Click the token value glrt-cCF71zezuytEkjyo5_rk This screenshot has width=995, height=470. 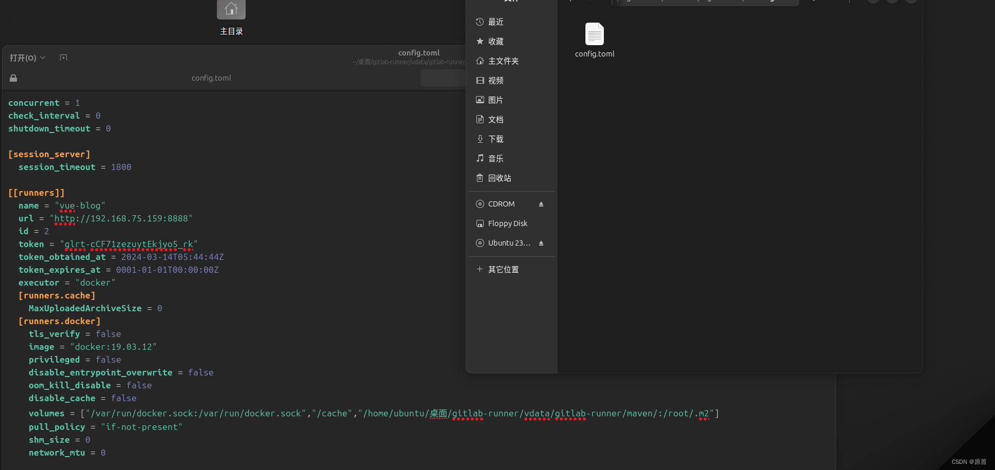click(x=129, y=244)
